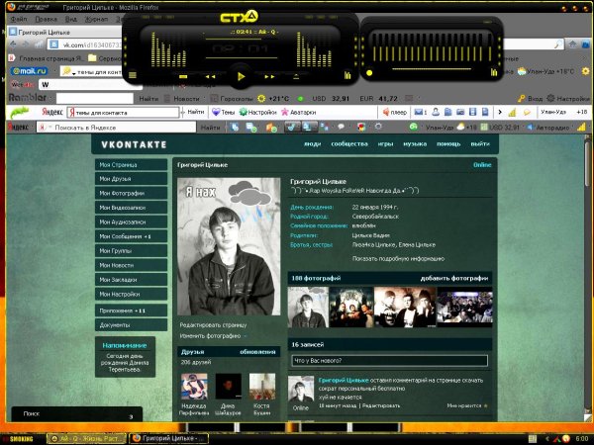Viewport: 594px width, 445px height.
Task: Click the heart Темы icon
Action: [x=223, y=112]
